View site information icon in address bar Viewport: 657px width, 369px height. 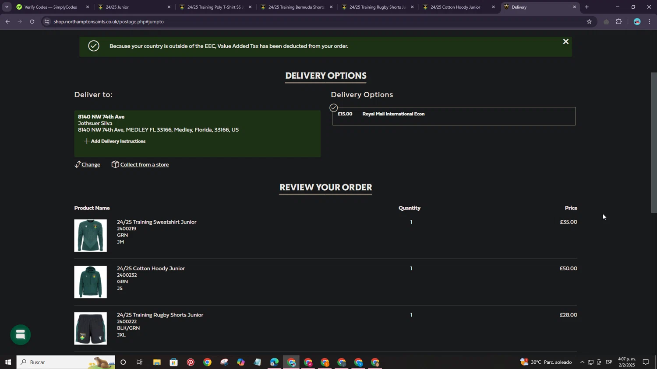[x=47, y=21]
